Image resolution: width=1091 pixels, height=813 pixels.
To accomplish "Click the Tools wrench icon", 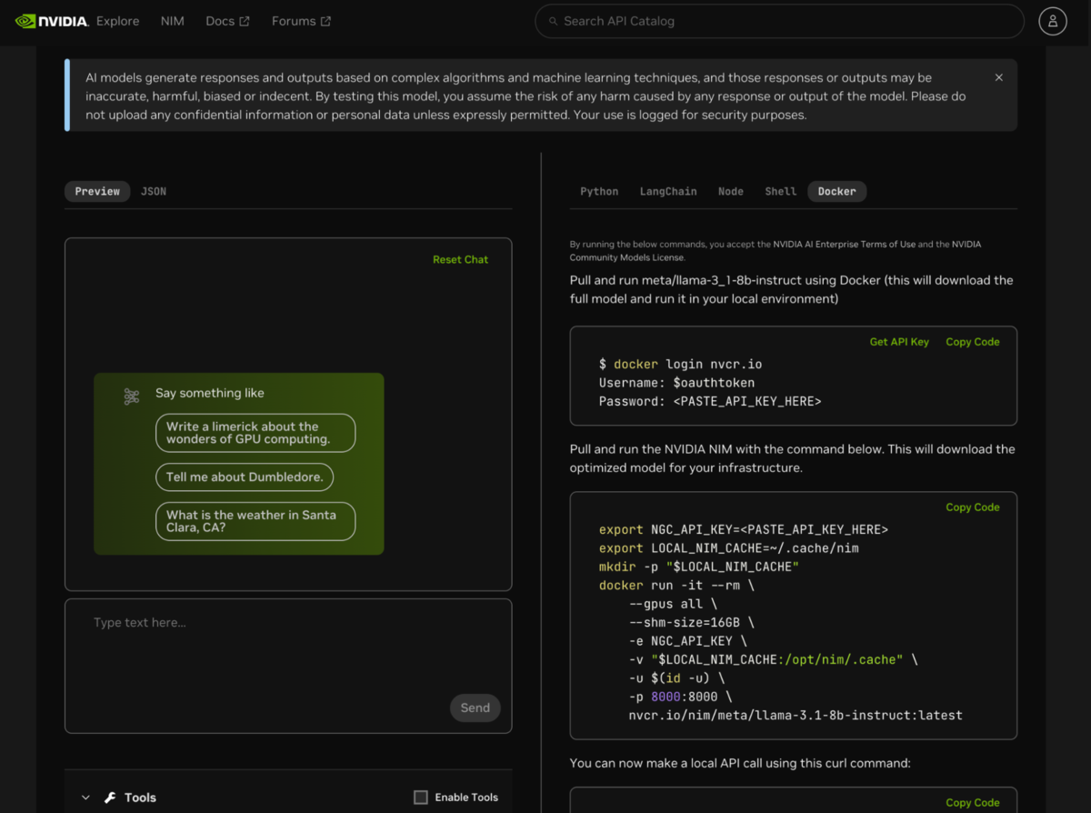I will 110,798.
